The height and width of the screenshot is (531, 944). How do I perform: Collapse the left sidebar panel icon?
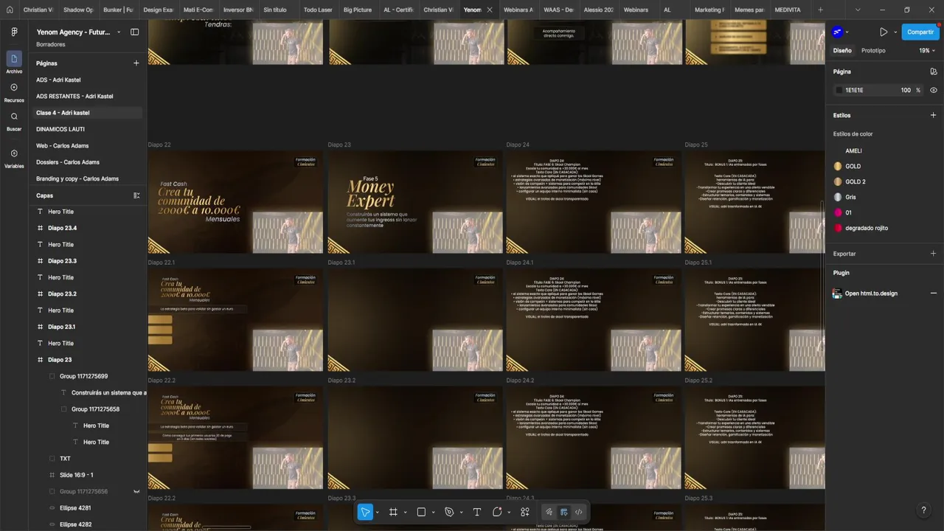(x=134, y=32)
